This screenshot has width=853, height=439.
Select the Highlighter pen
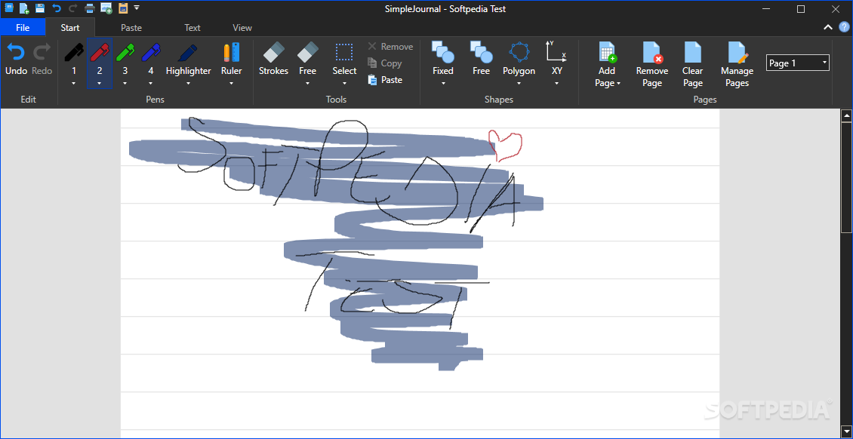pyautogui.click(x=188, y=59)
